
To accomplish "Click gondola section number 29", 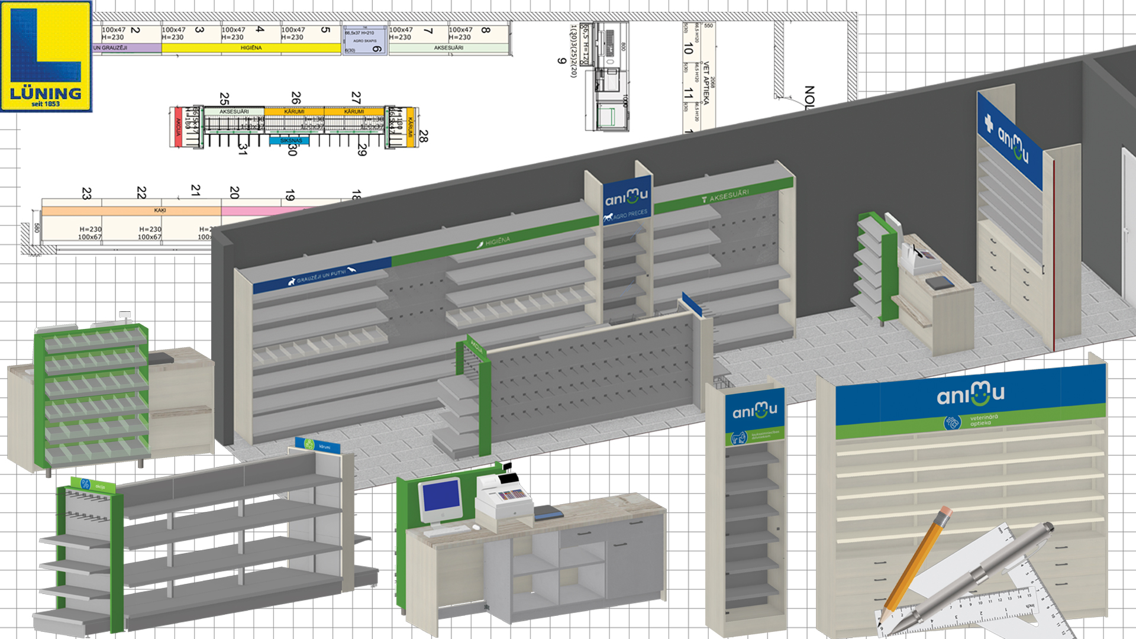I will click(362, 150).
